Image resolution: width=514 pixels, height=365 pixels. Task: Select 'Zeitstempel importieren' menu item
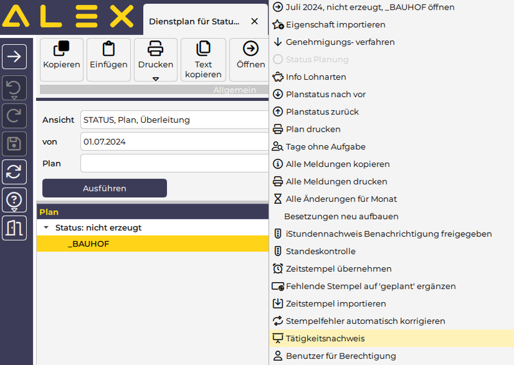[335, 303]
